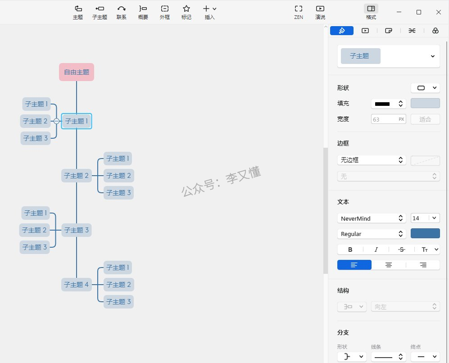Enter ZEN mode
The image size is (449, 363).
(x=298, y=12)
